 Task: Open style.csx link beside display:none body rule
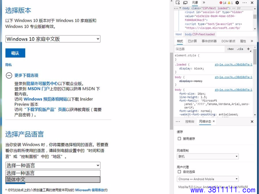tap(233, 77)
